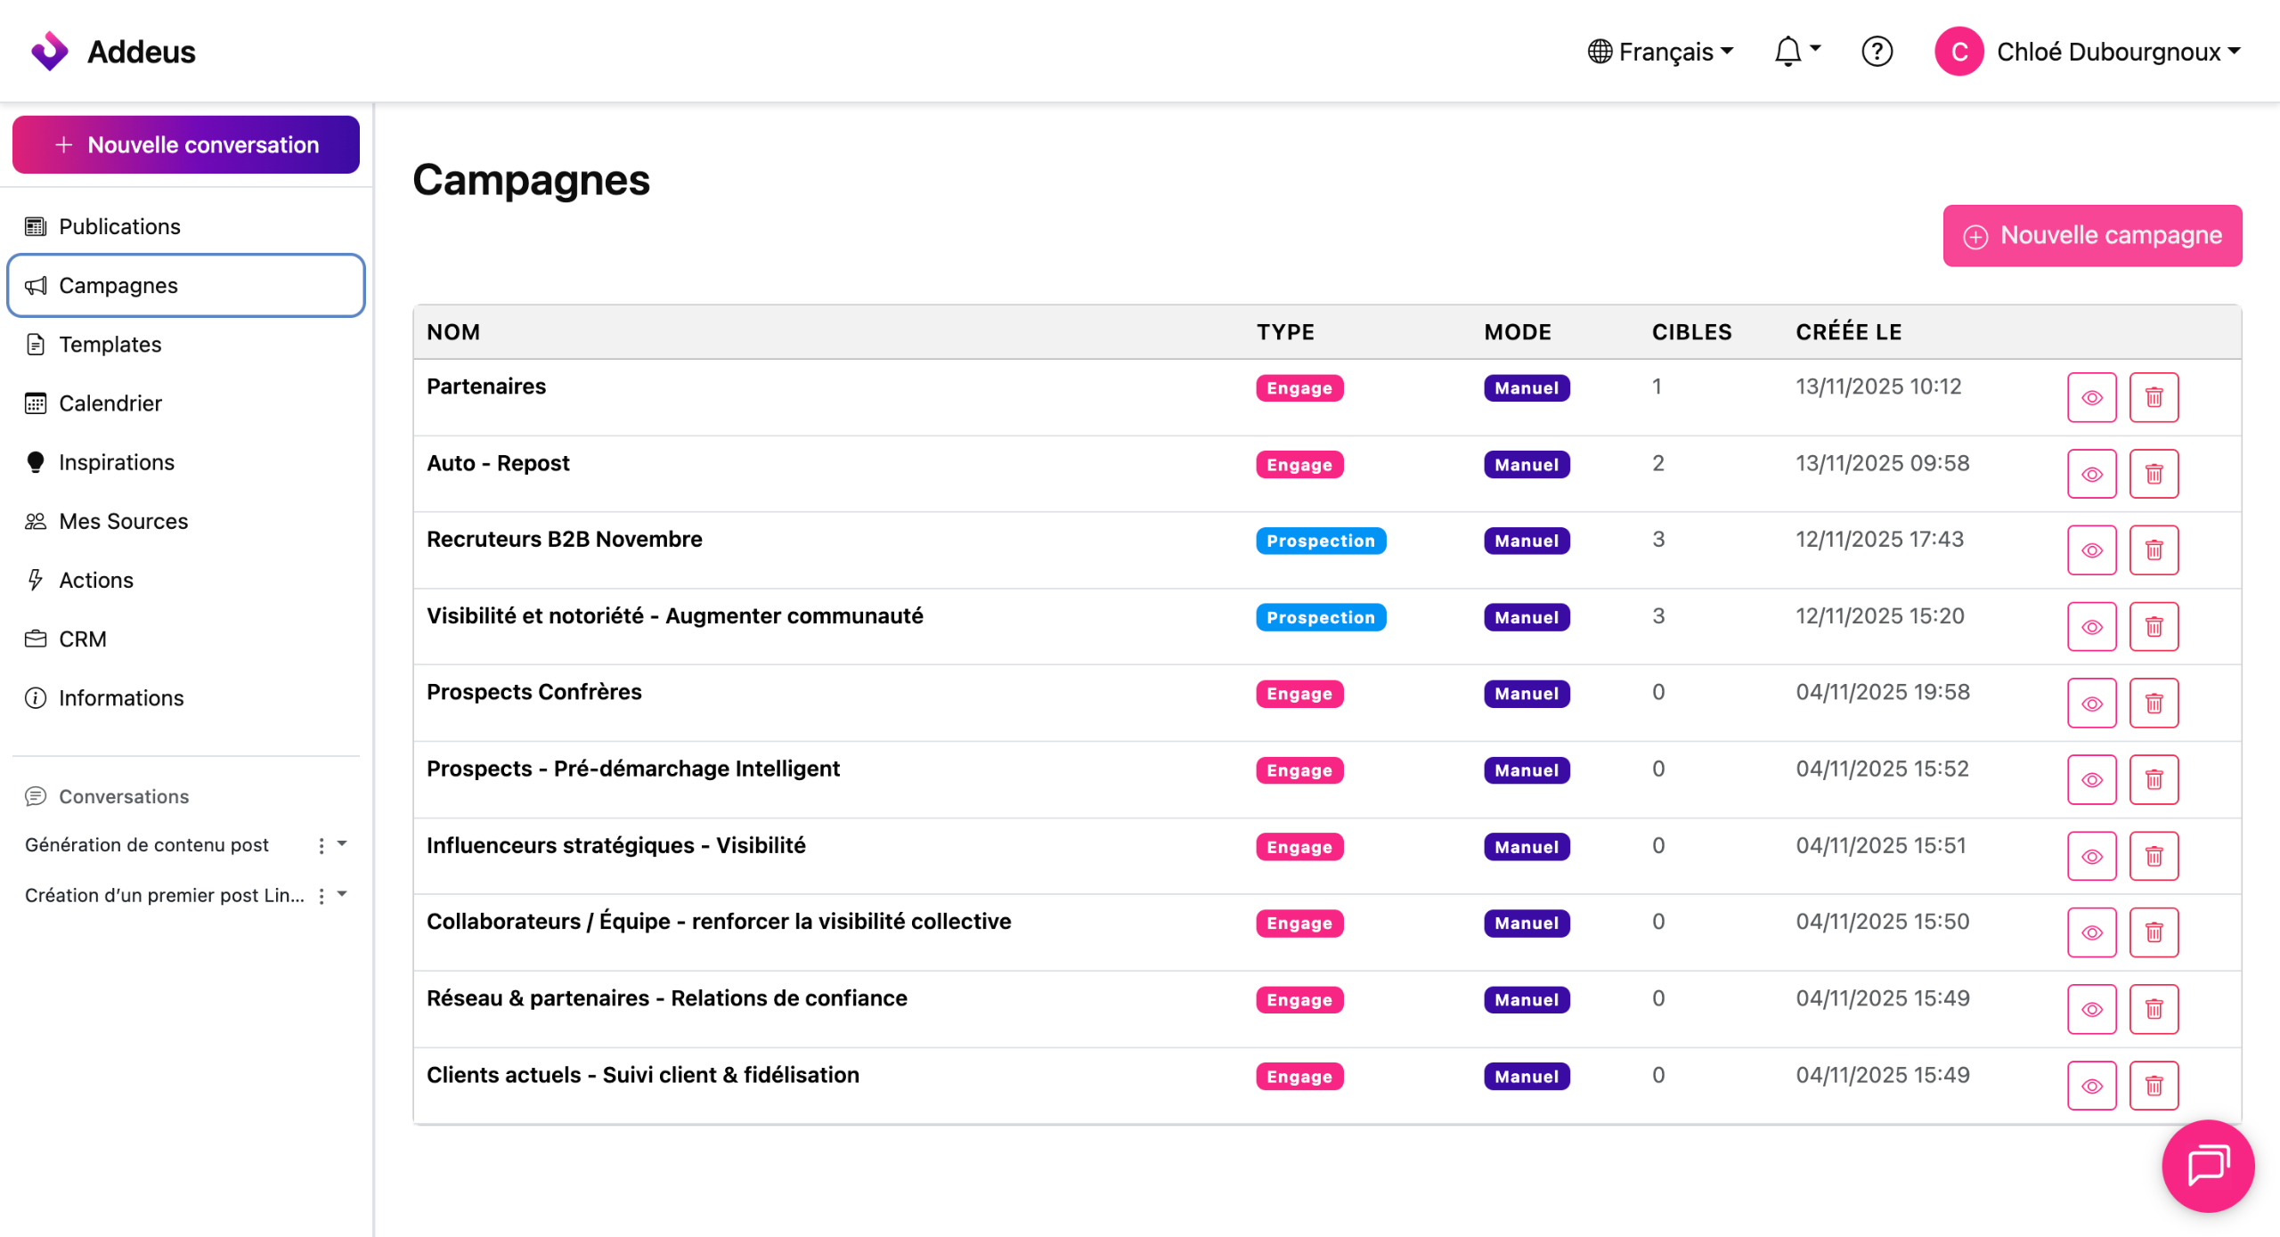Click trash icon for Recruteurs B2B Novembre
Viewport: 2280px width, 1237px height.
pos(2153,550)
